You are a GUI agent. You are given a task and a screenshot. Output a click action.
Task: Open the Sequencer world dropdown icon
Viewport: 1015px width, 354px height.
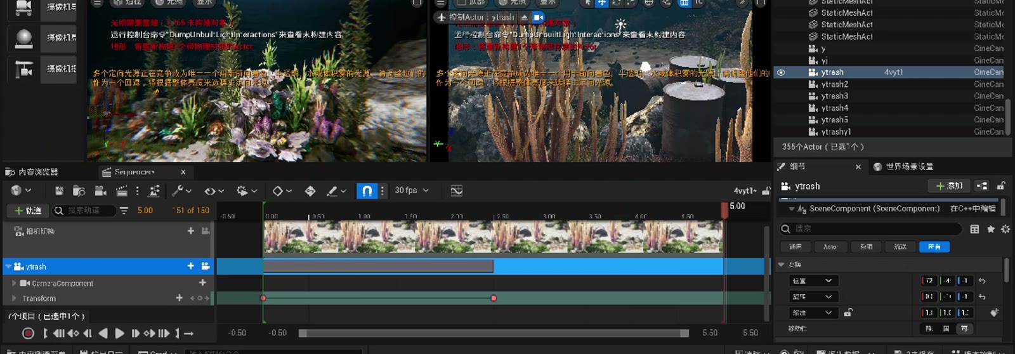pyautogui.click(x=20, y=190)
